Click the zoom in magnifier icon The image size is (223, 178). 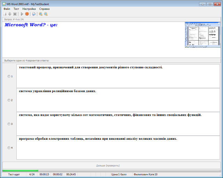click(x=40, y=14)
